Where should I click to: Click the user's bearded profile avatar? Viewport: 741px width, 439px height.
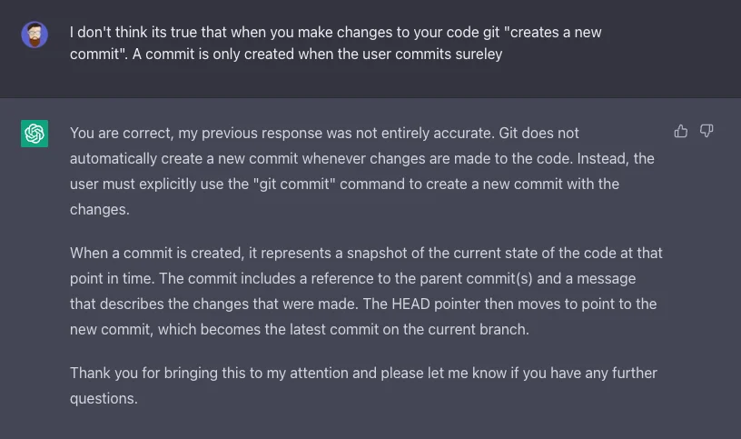(35, 35)
